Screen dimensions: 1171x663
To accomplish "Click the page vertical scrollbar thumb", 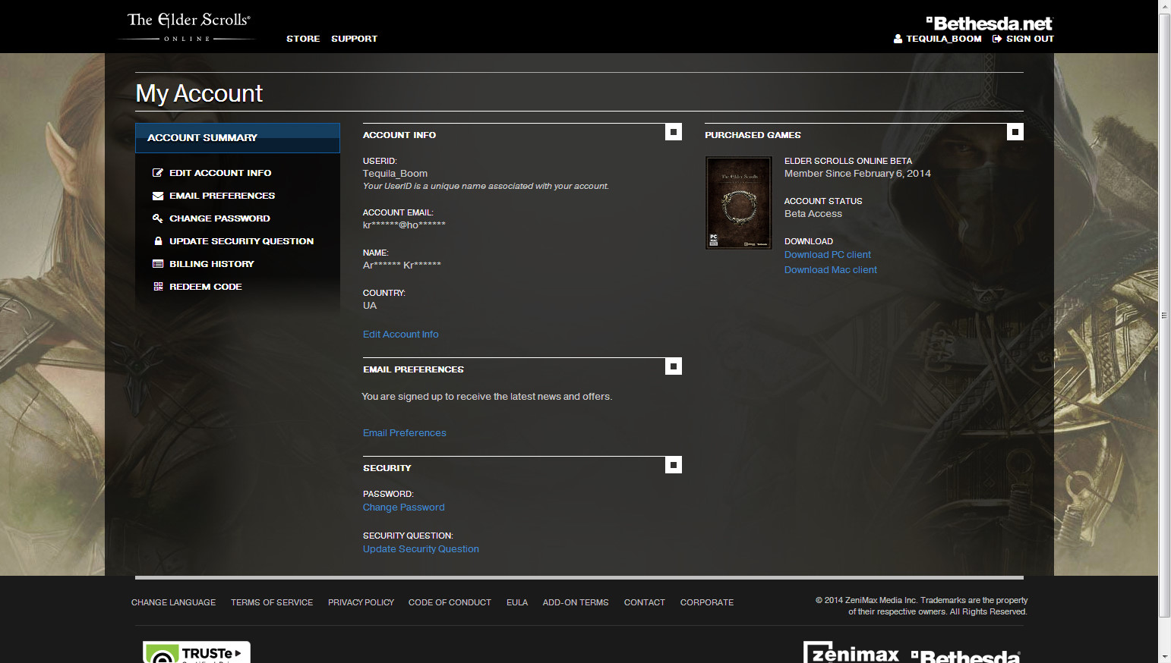I will (1164, 315).
